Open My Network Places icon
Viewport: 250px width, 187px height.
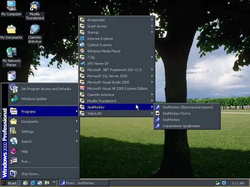click(x=11, y=57)
